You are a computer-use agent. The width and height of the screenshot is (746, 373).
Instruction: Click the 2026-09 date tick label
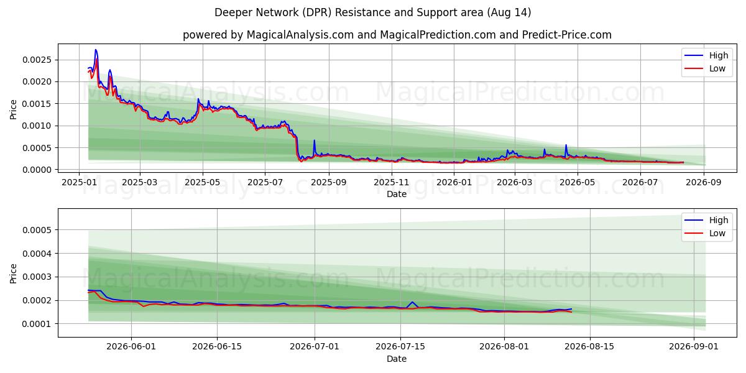click(x=704, y=182)
